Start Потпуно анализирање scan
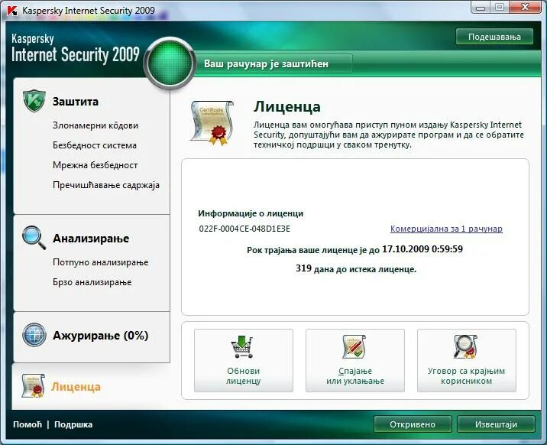The height and width of the screenshot is (445, 547). (101, 262)
